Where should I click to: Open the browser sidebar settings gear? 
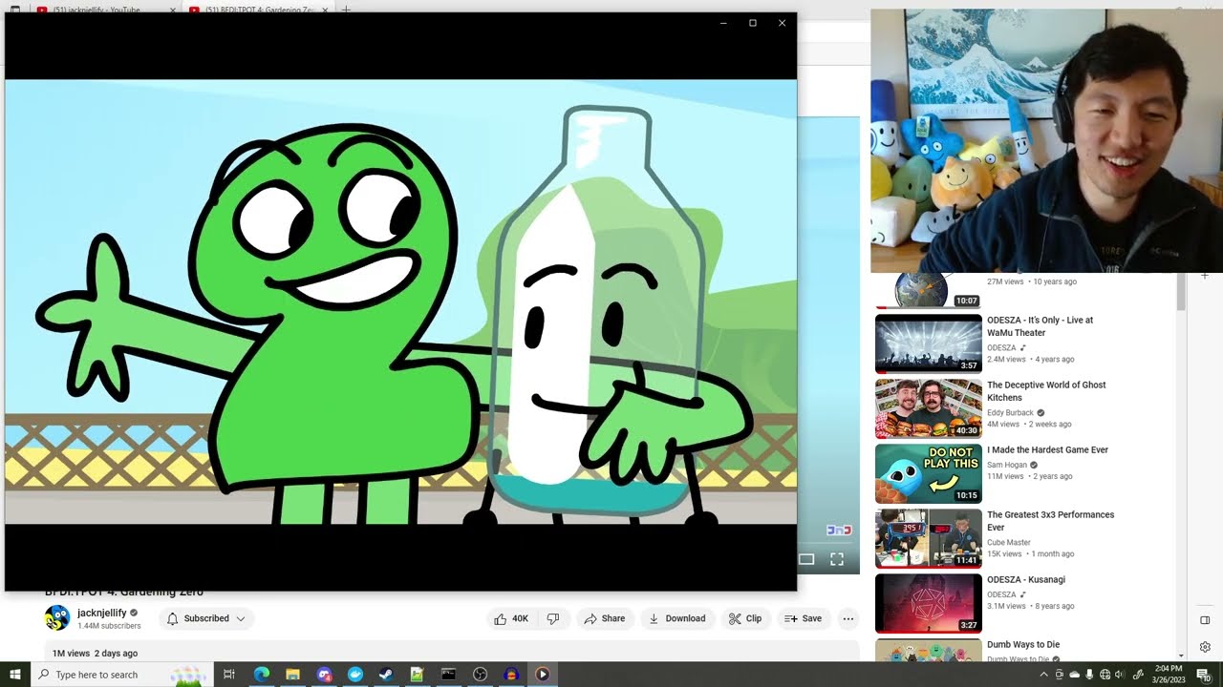point(1205,647)
